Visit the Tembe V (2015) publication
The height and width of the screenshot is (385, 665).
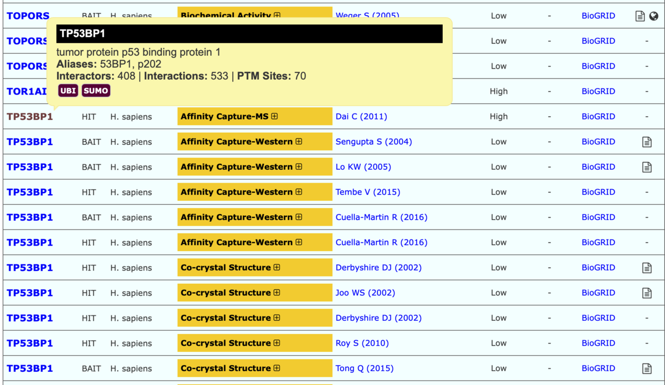[x=368, y=192]
